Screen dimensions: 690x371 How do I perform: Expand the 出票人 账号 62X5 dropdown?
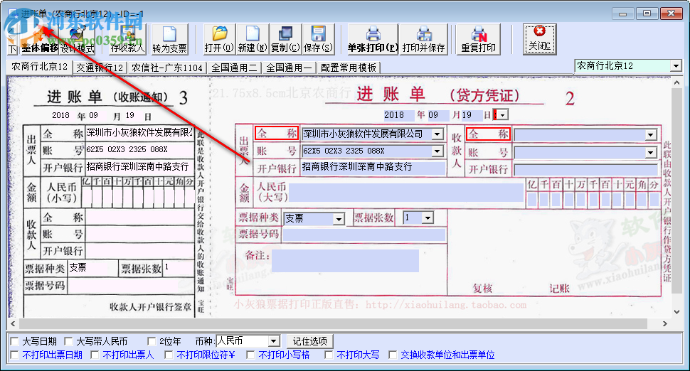(x=437, y=151)
